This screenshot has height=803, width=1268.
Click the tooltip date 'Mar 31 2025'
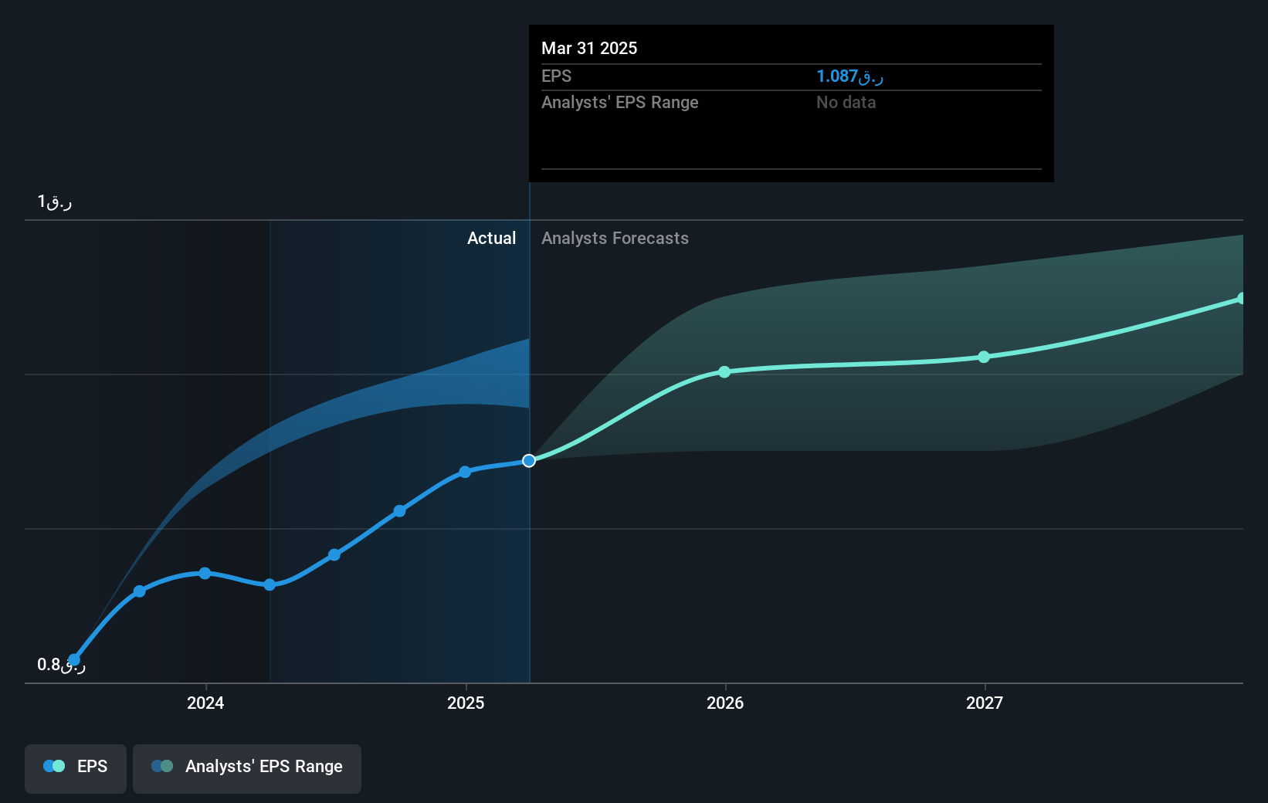pyautogui.click(x=589, y=48)
